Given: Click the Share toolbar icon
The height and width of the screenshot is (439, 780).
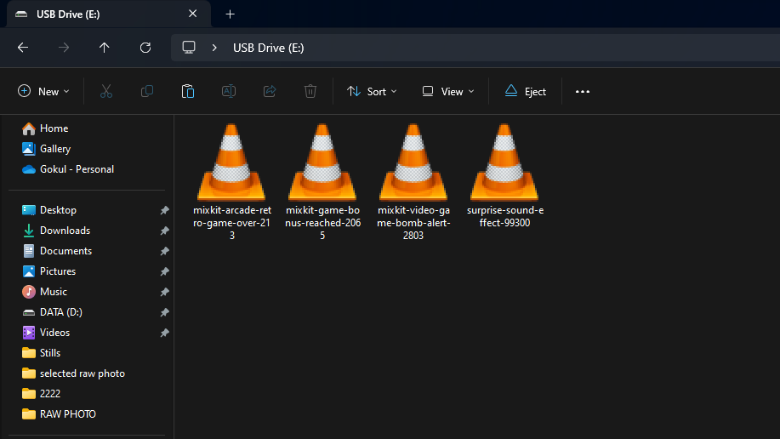Looking at the screenshot, I should pyautogui.click(x=269, y=92).
